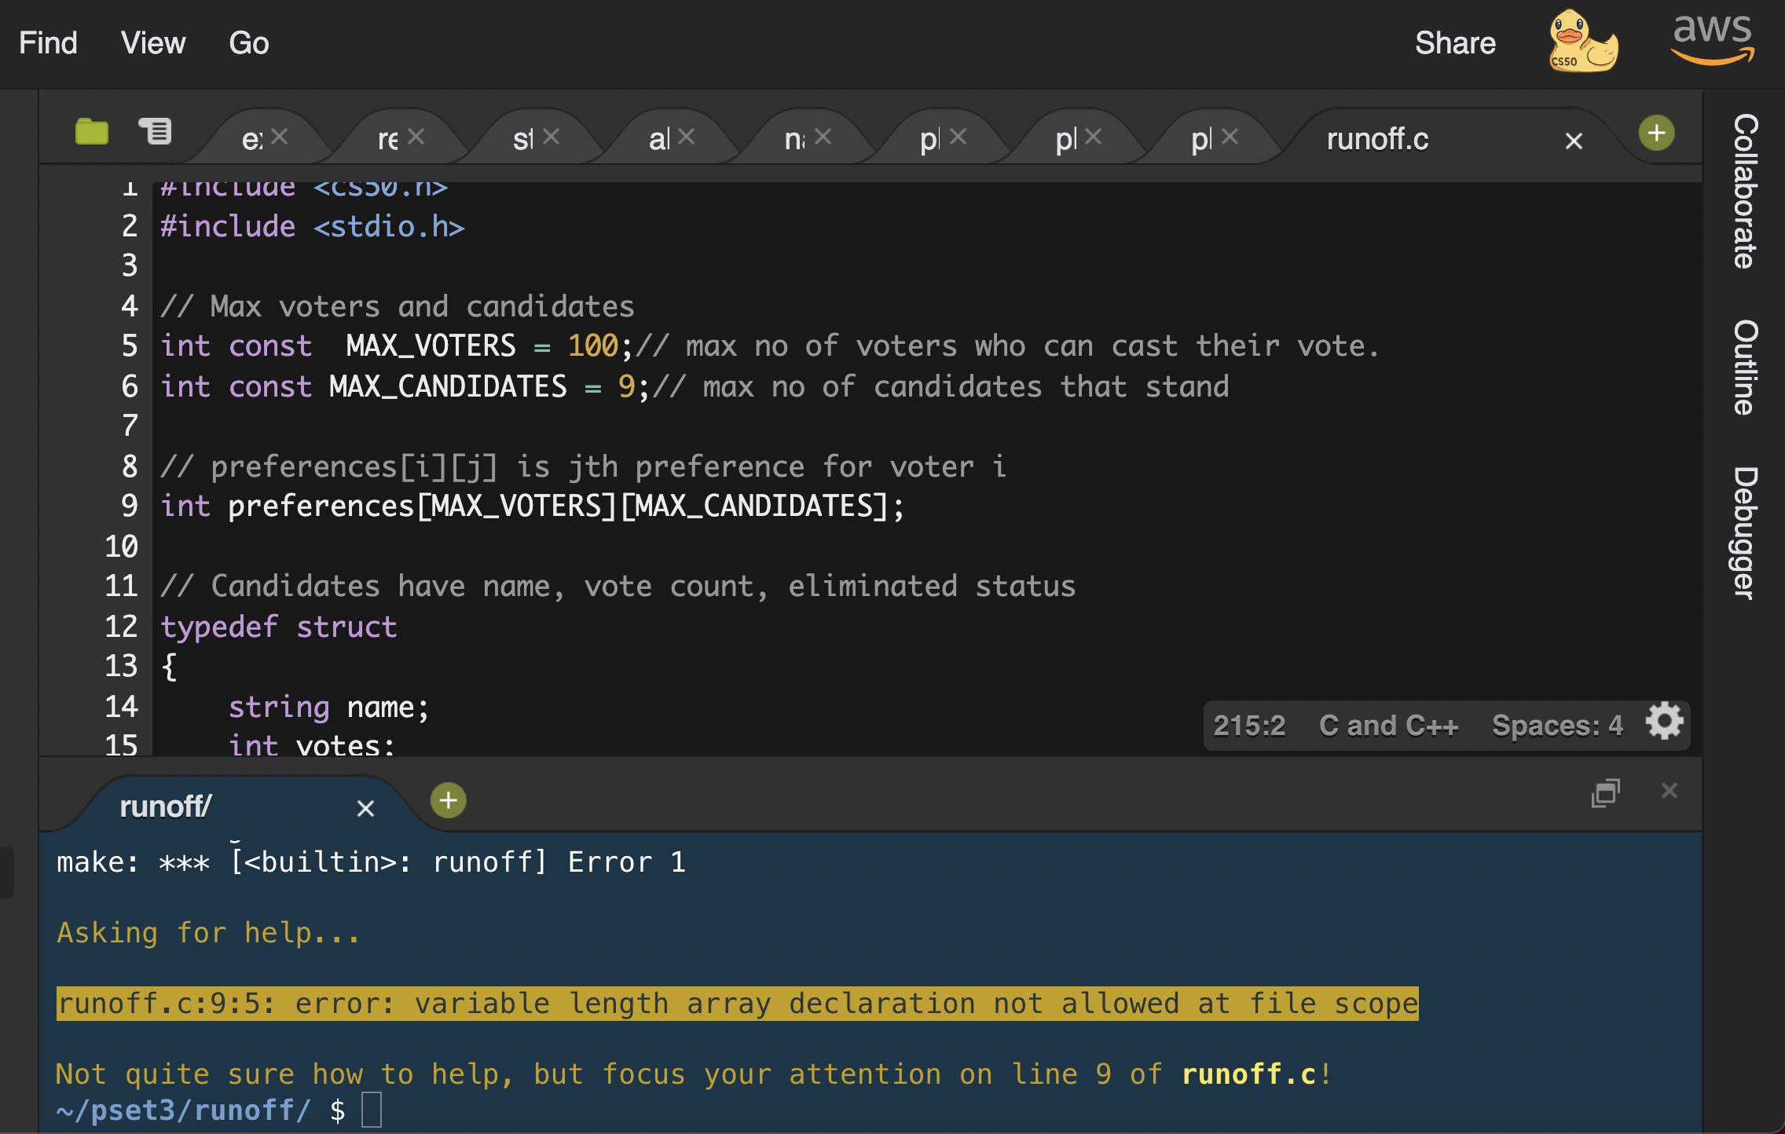The height and width of the screenshot is (1134, 1785).
Task: Switch to the 'ex' editor tab
Action: [252, 139]
